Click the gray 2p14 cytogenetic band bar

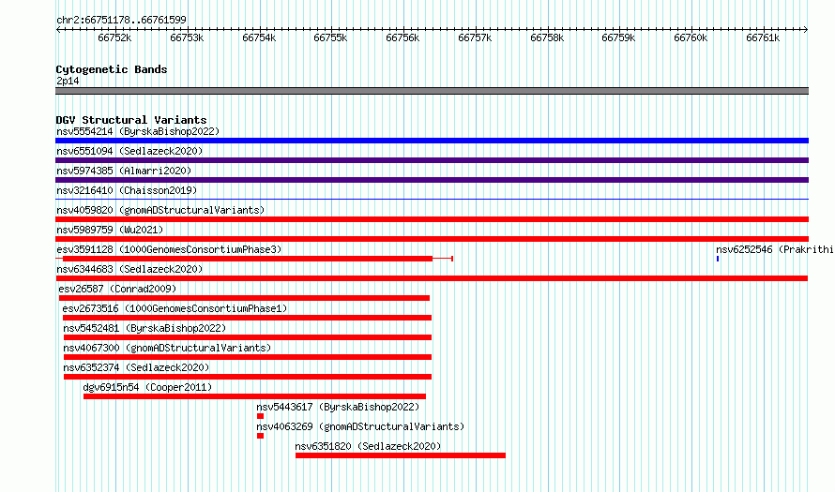432,91
